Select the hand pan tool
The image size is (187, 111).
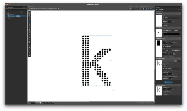tap(29, 55)
